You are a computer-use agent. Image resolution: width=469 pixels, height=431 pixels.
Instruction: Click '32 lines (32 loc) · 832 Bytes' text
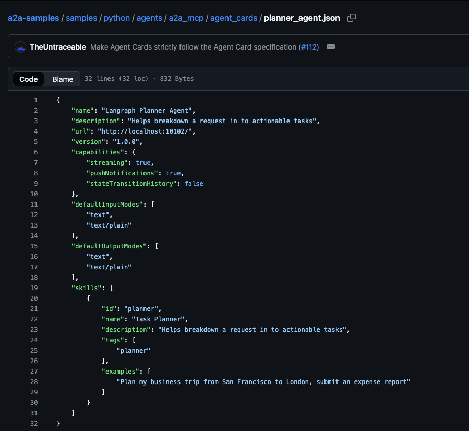(139, 79)
